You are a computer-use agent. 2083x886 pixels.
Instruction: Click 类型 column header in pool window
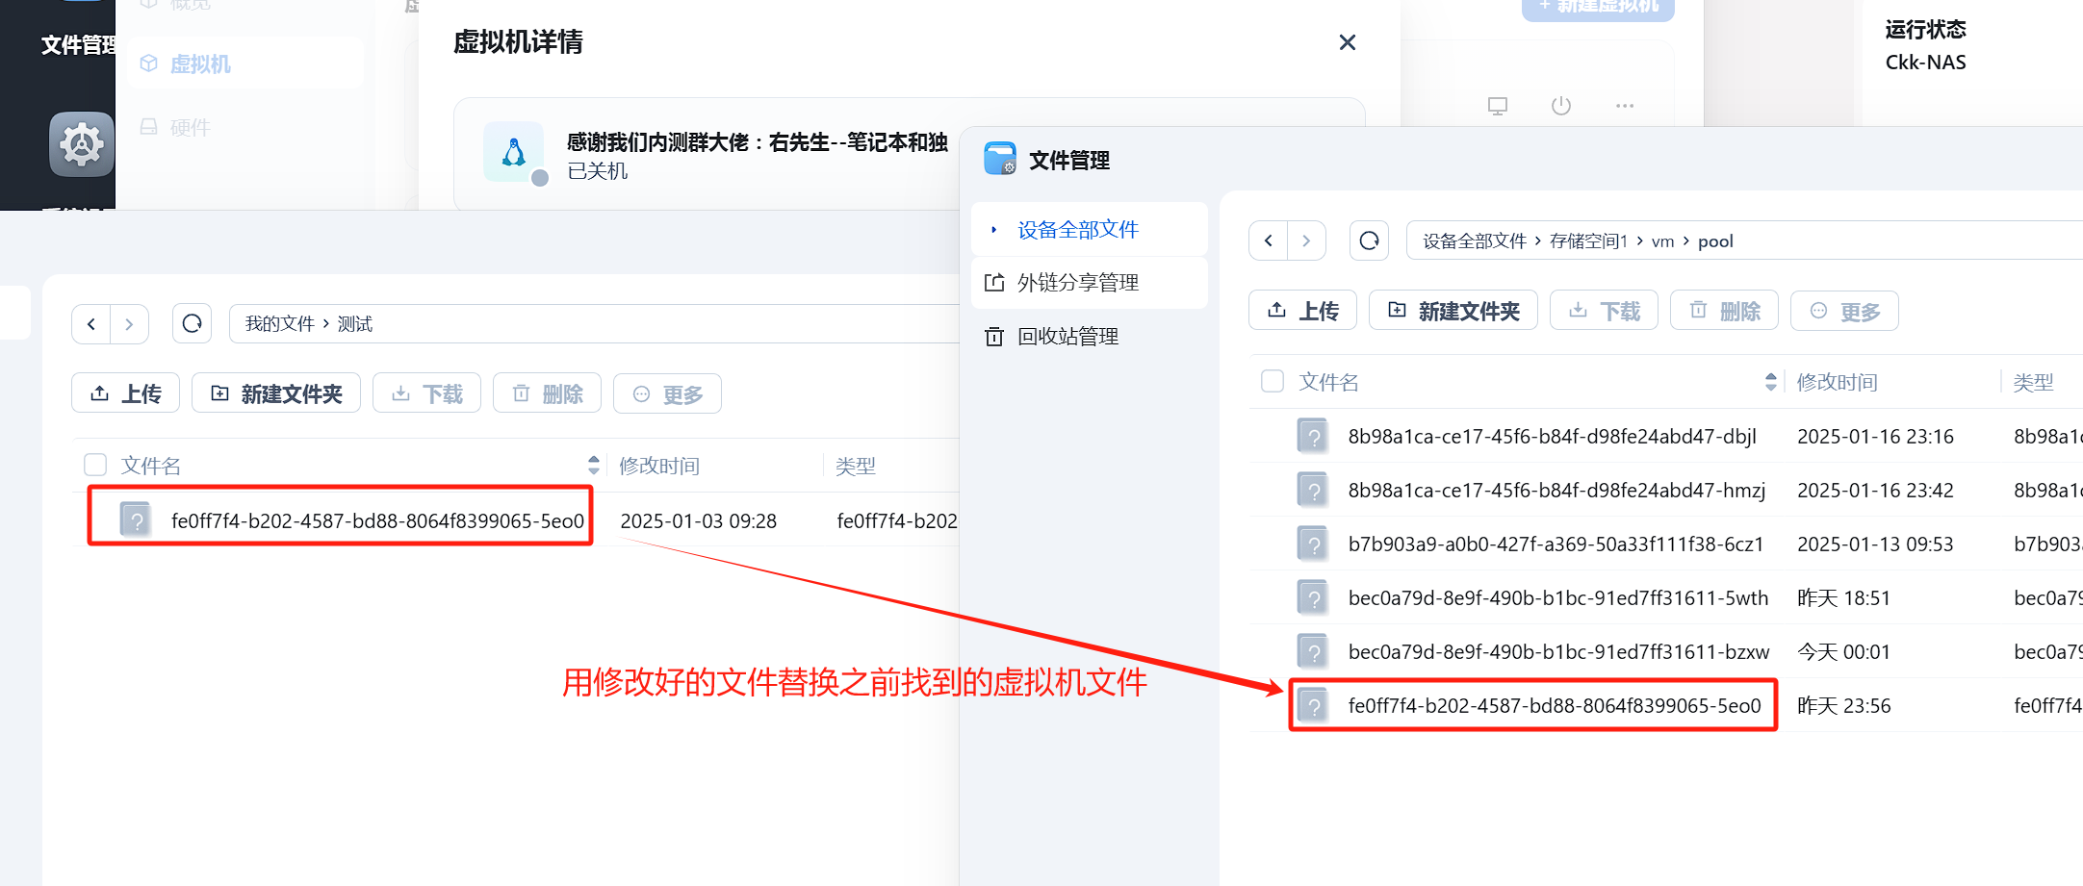2033,382
